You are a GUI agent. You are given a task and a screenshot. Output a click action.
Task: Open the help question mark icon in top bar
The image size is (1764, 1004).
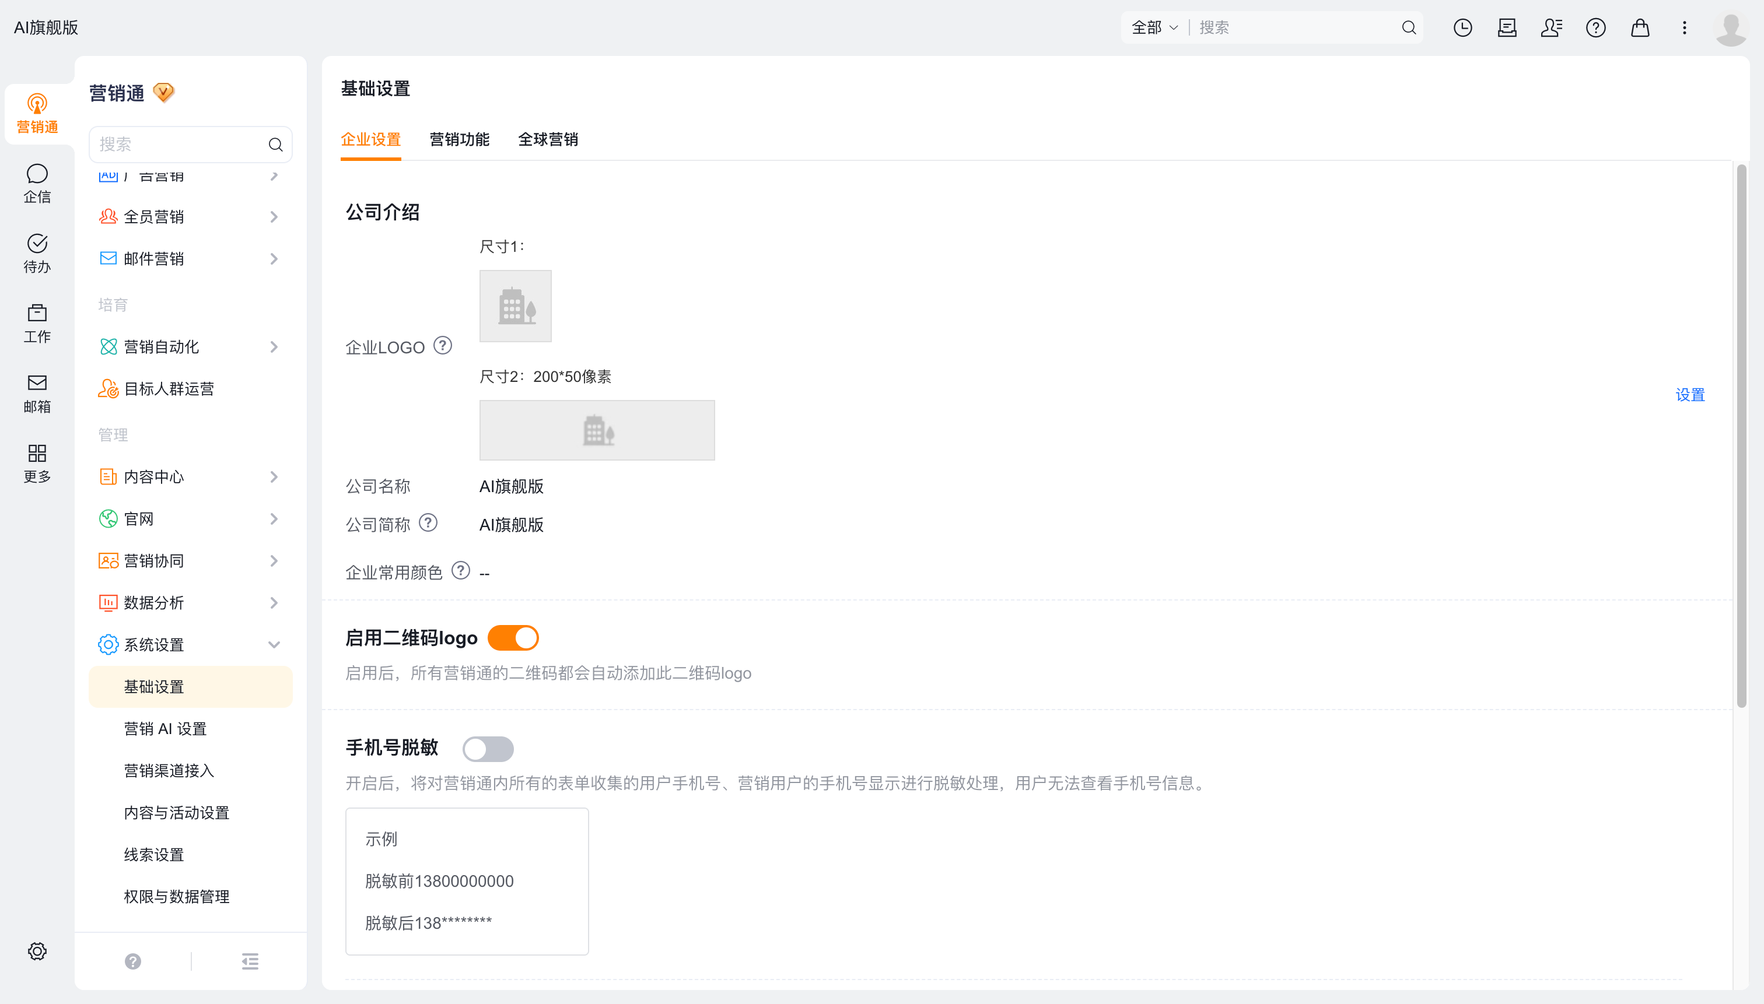(1595, 27)
